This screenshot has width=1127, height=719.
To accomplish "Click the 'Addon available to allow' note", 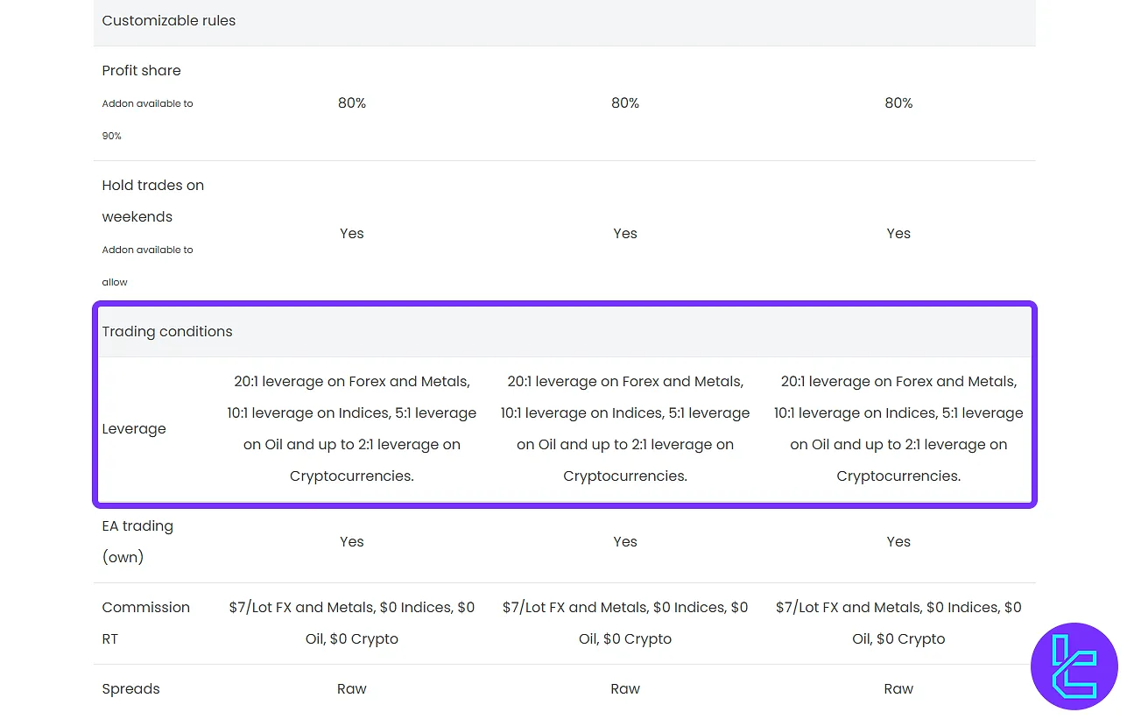I will [147, 265].
